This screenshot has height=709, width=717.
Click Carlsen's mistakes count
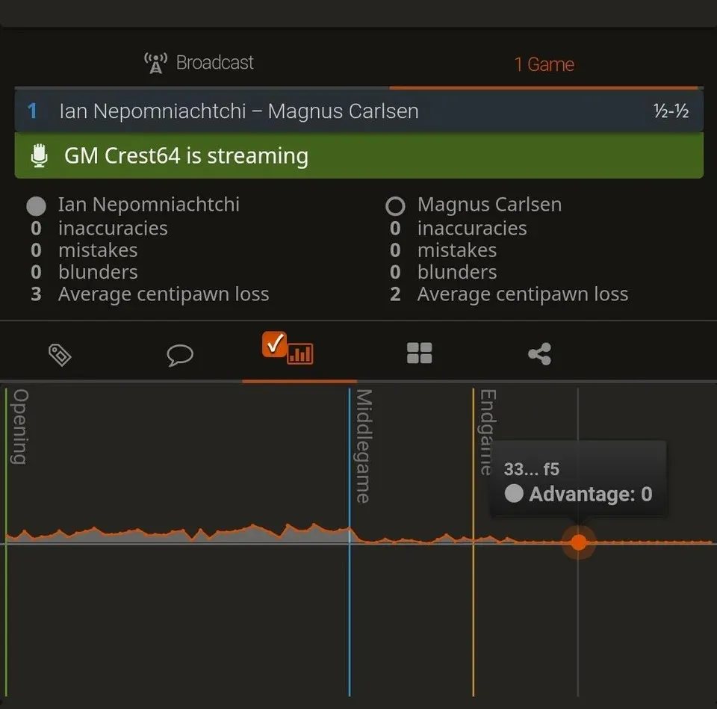[395, 250]
